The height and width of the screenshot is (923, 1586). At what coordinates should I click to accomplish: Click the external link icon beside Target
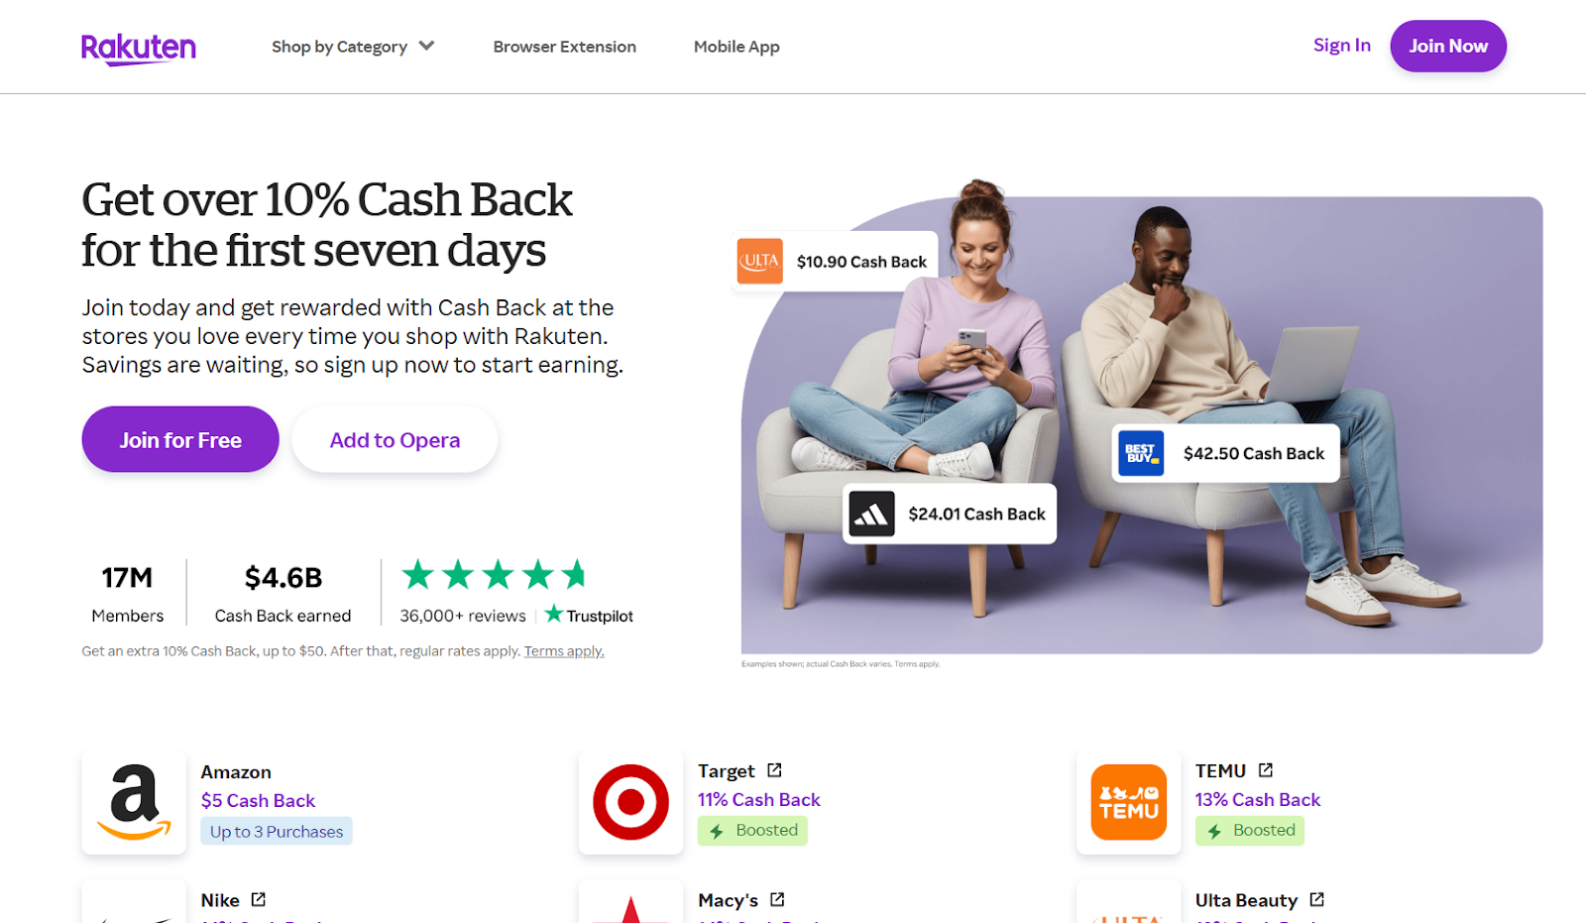775,770
